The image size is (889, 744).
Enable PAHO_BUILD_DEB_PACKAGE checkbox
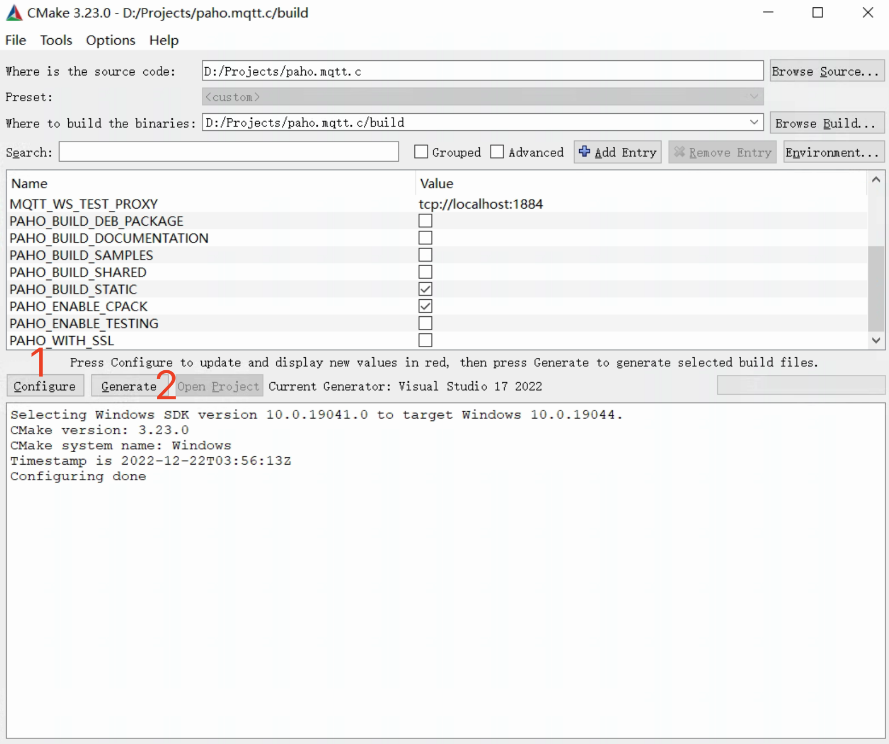point(425,221)
